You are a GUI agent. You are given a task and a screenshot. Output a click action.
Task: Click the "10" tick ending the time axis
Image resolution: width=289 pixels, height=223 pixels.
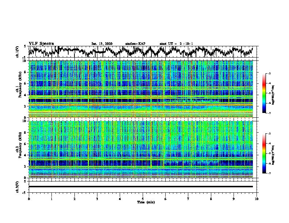pyautogui.click(x=257, y=199)
